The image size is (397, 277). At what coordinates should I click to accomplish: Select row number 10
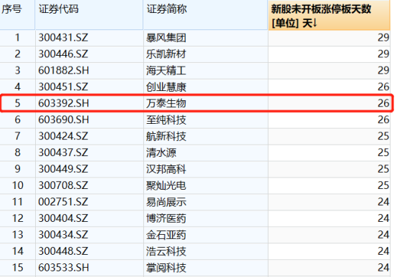point(18,185)
